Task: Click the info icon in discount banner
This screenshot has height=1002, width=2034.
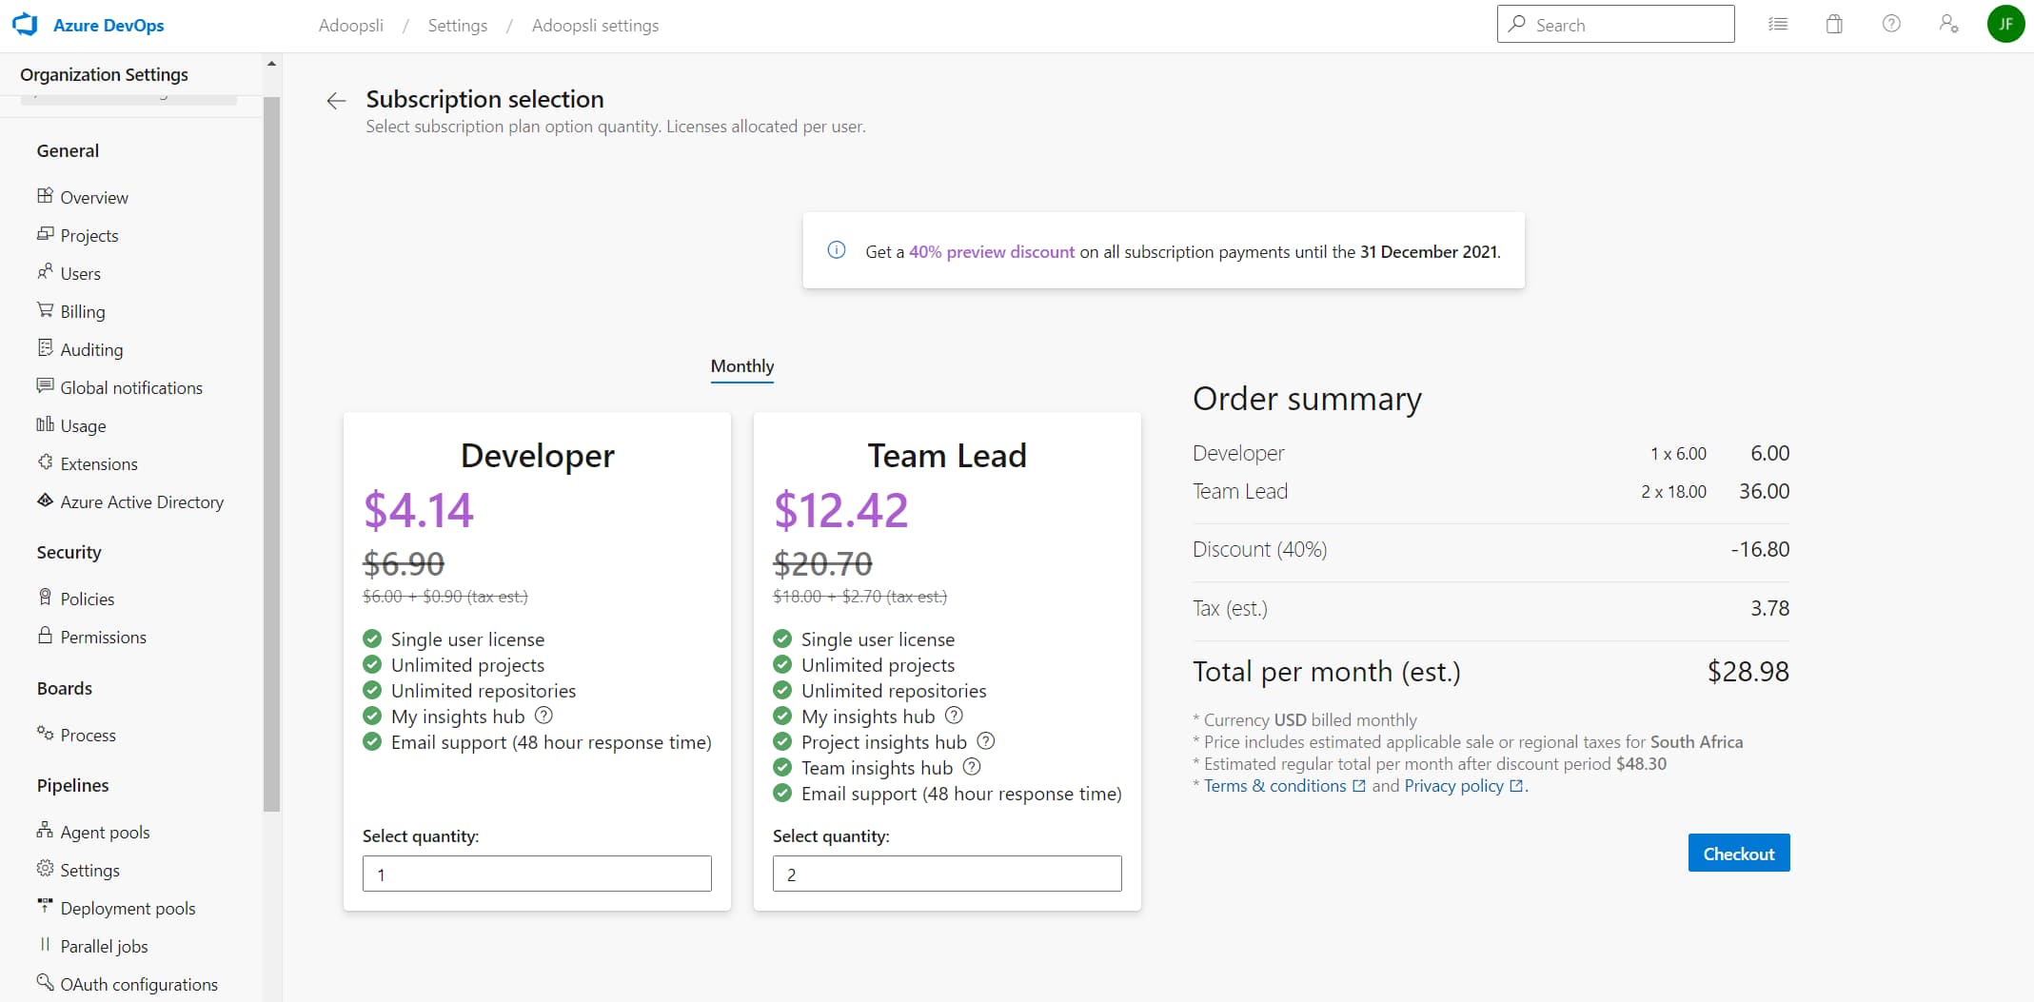Action: 837,251
